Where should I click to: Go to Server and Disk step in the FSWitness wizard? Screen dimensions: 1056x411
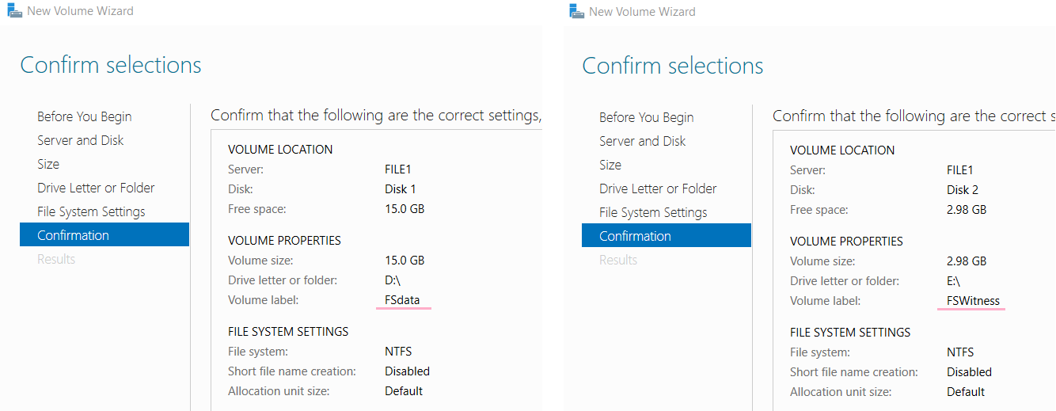[x=642, y=141]
